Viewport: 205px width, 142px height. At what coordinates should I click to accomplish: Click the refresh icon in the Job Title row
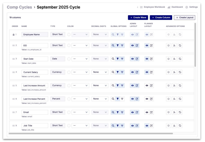pyautogui.click(x=180, y=126)
